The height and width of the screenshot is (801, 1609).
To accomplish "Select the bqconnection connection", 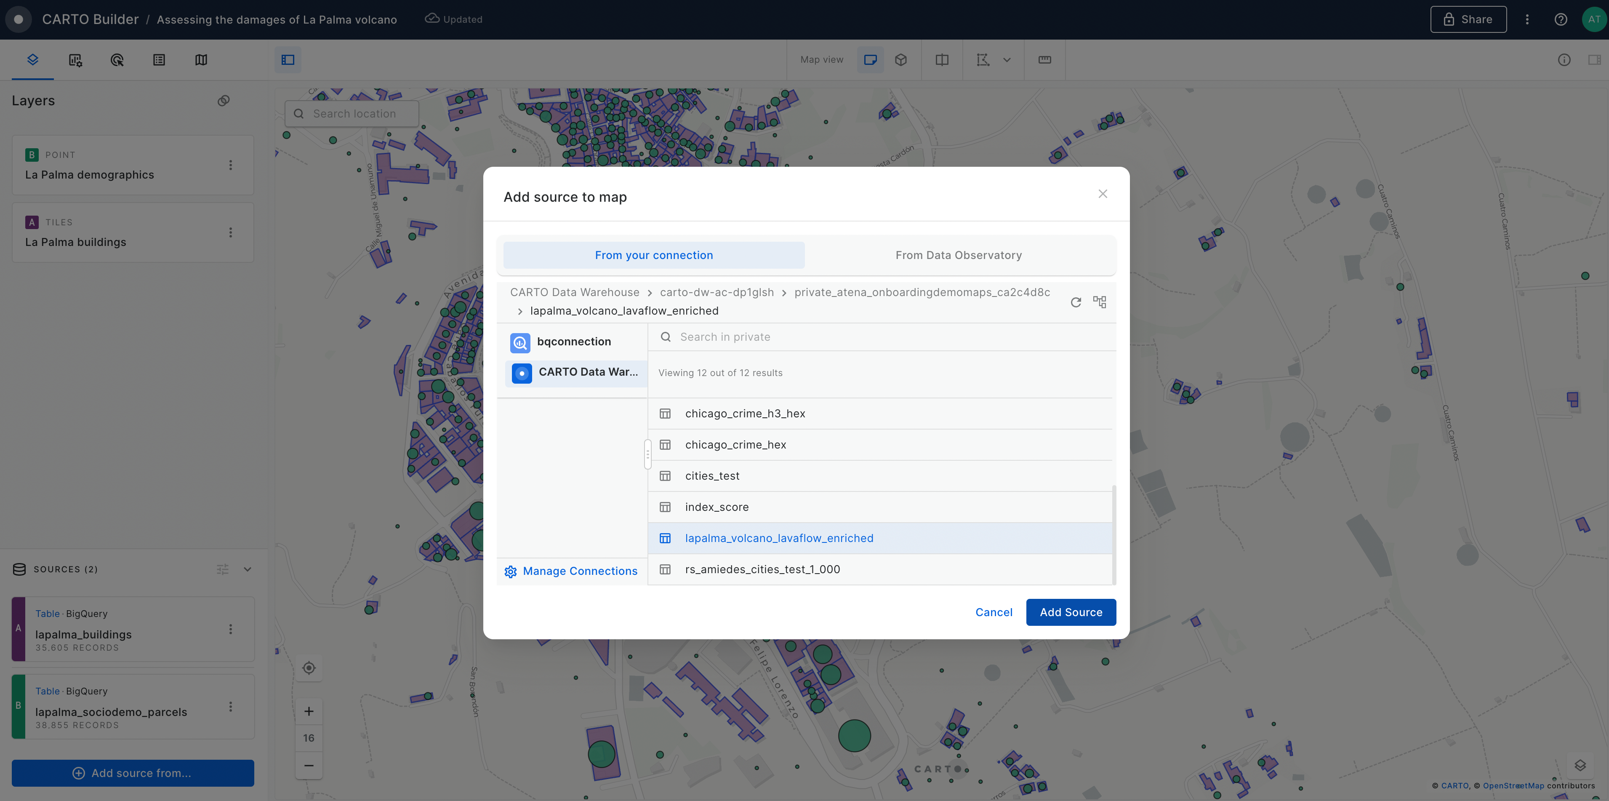I will (x=575, y=342).
